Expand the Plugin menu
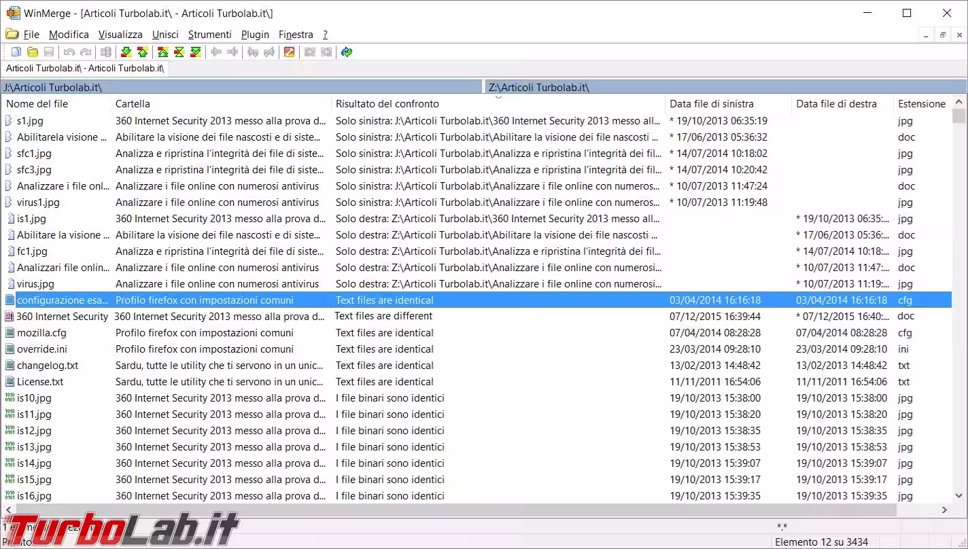 tap(255, 35)
